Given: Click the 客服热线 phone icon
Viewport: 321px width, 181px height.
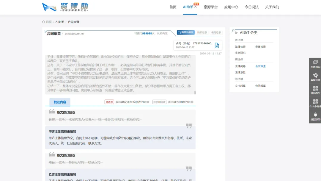Looking at the screenshot, I should pos(315,75).
